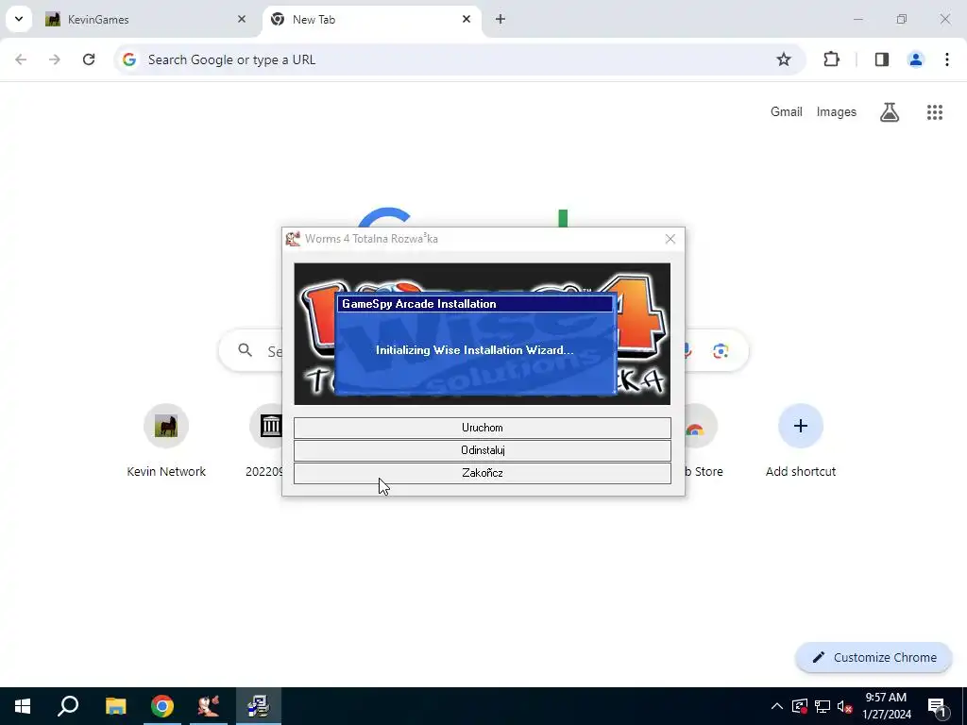Search by image with Google Lens icon

tap(721, 351)
